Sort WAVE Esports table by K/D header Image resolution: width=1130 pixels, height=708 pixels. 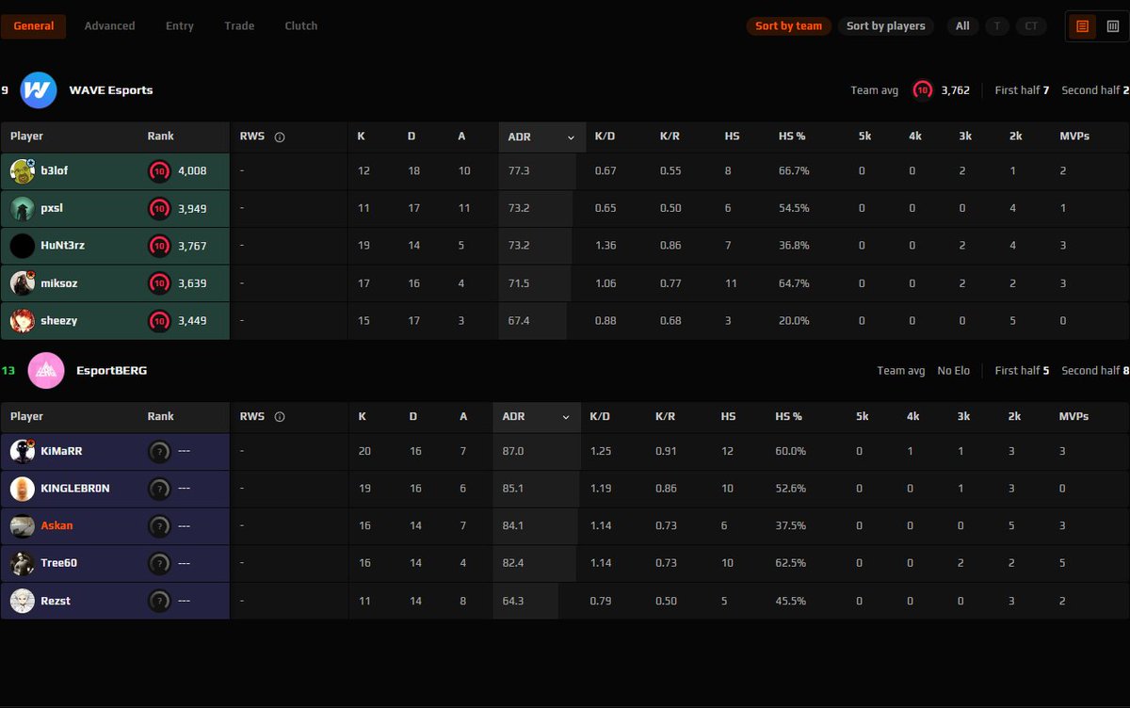[604, 137]
